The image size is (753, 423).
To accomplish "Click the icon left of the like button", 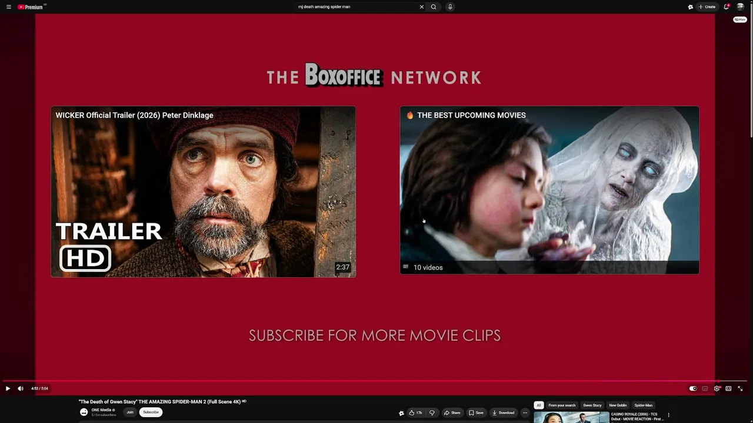I will [x=401, y=413].
